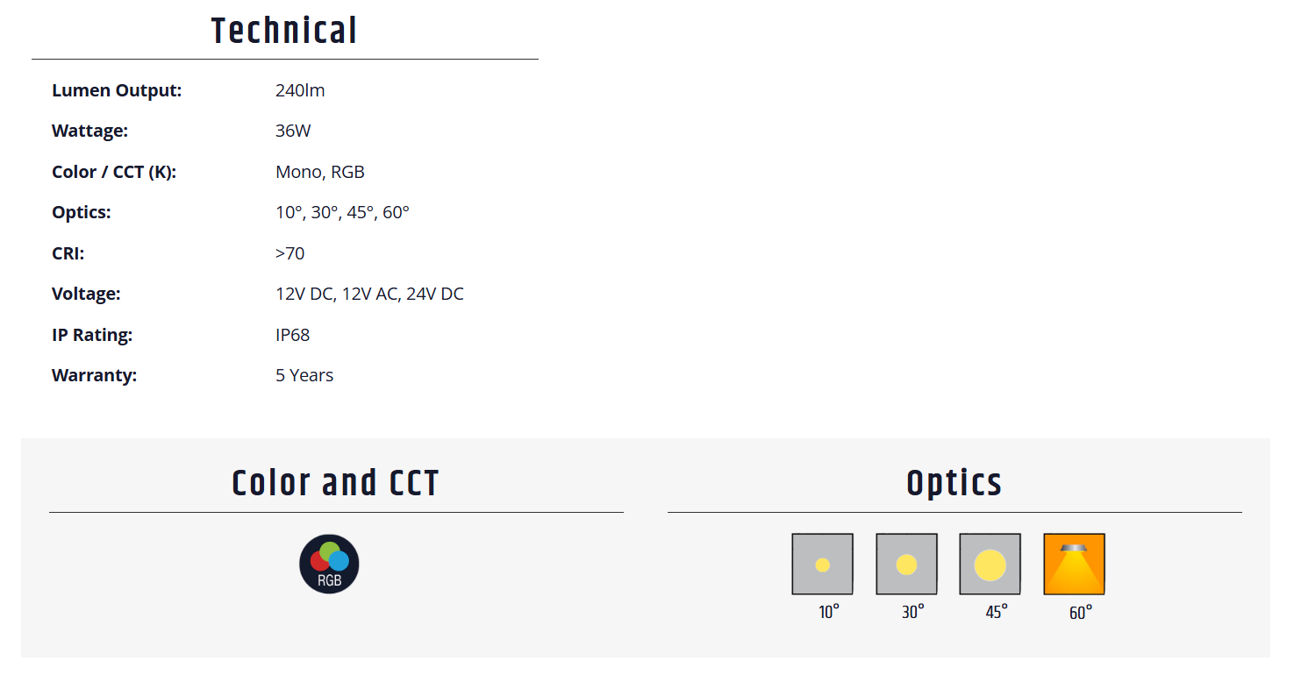Select the "5 Years" warranty value
Viewport: 1294px width, 689px height.
pyautogui.click(x=304, y=375)
